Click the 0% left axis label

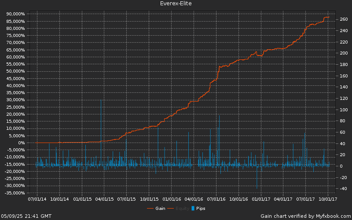pos(22,143)
